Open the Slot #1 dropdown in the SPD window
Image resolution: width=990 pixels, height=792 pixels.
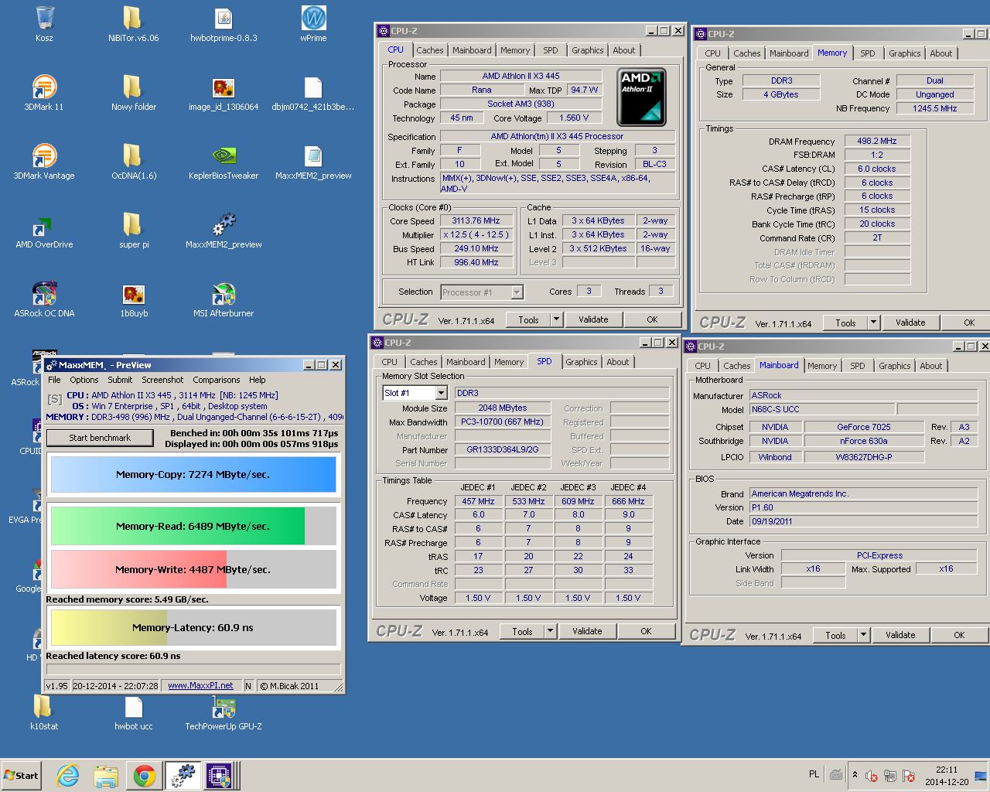coord(442,393)
